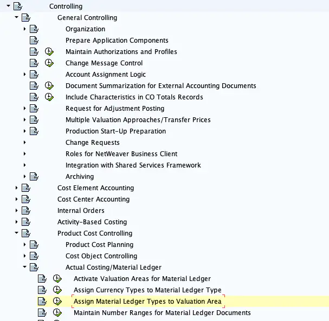Image resolution: width=329 pixels, height=321 pixels.
Task: Expand the Activity-Based Costing node
Action: [17, 222]
